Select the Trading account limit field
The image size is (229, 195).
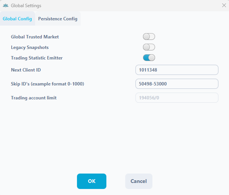pos(177,98)
